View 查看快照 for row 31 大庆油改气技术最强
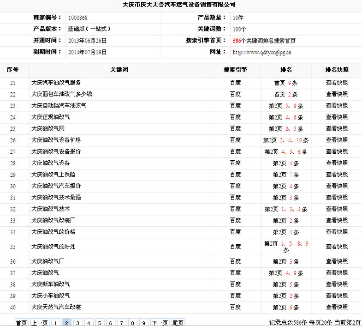 [337, 198]
